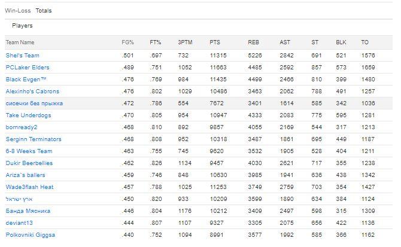Click the Dukir Beerbellies team link
Image resolution: width=401 pixels, height=247 pixels.
click(x=29, y=163)
